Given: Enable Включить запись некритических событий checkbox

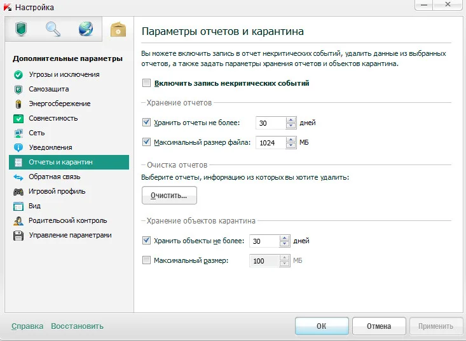Looking at the screenshot, I should tap(146, 83).
